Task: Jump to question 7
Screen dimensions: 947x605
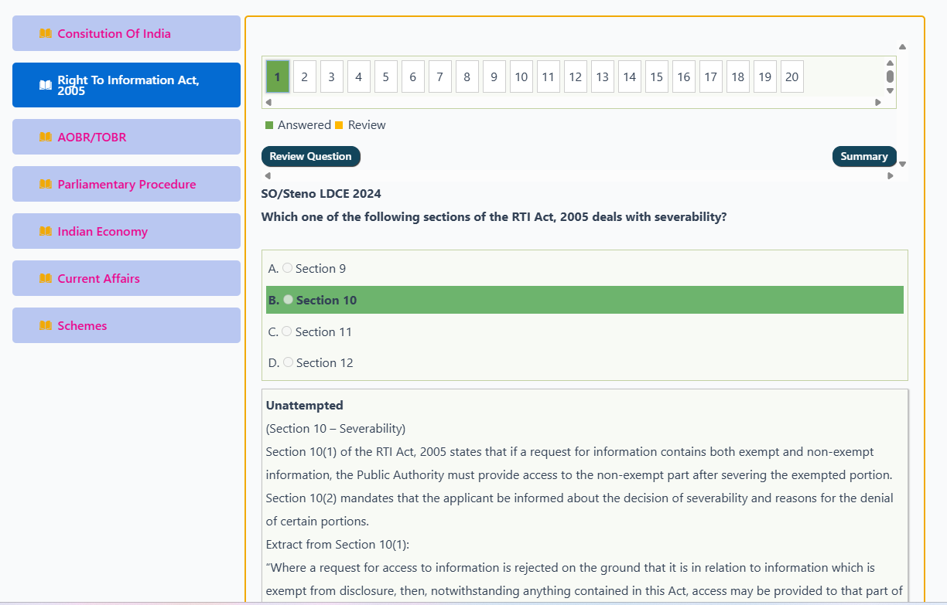Action: 440,76
